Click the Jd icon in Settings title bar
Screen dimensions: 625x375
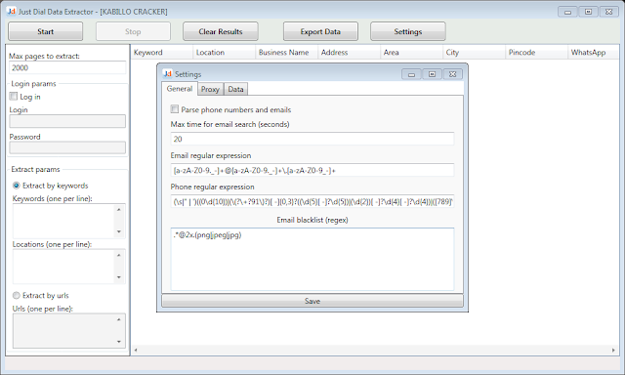pos(167,74)
